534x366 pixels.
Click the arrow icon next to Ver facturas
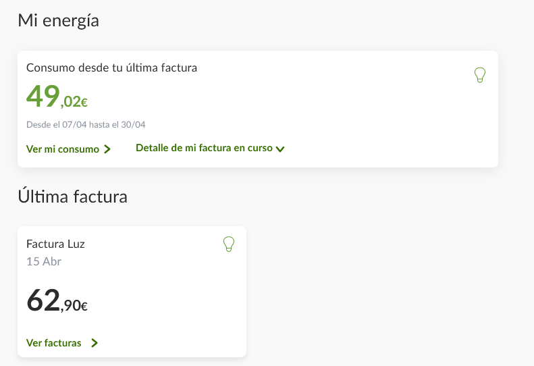95,343
